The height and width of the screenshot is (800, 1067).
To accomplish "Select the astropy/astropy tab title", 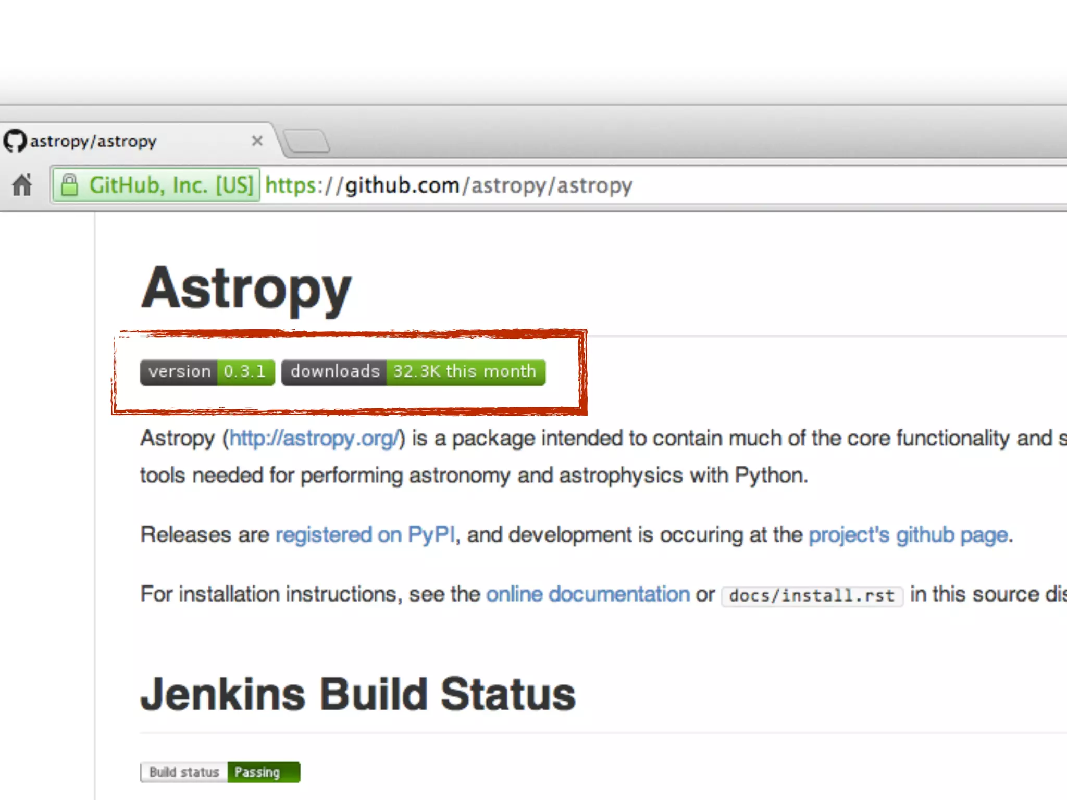I will coord(94,141).
